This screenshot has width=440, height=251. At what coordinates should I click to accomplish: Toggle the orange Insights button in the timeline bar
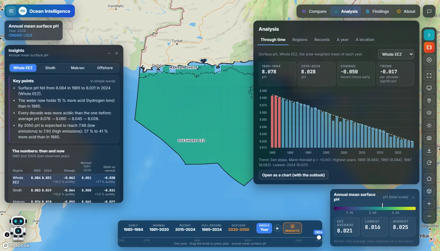pyautogui.click(x=292, y=228)
